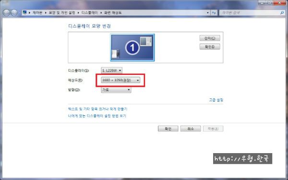
Task: Minimize the window
Action: point(262,2)
